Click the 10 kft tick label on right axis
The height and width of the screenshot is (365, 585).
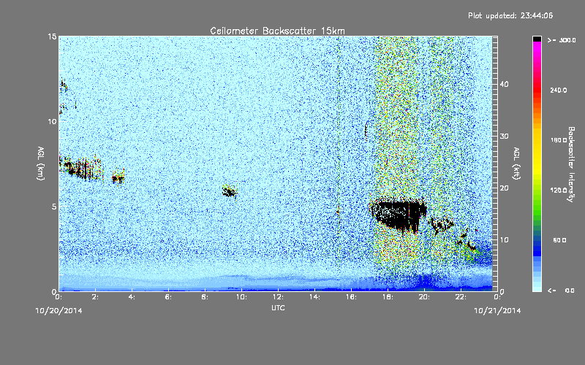coord(504,240)
